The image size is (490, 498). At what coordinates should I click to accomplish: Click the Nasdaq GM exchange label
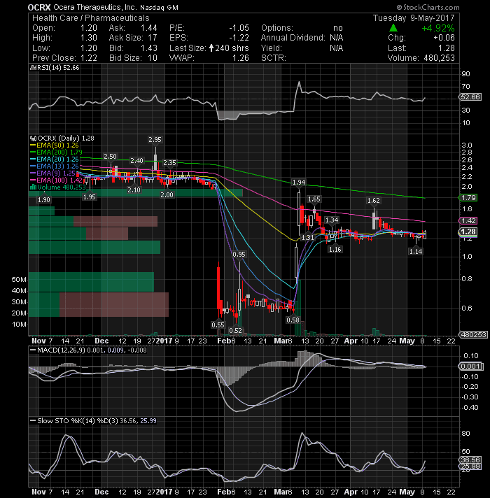159,7
